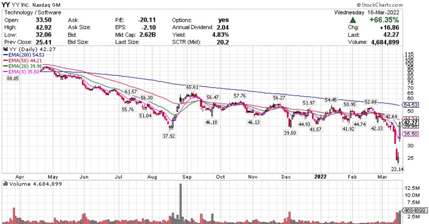Click the candlestick icon beside YY (Daily)
This screenshot has width=429, height=224.
coord(6,49)
